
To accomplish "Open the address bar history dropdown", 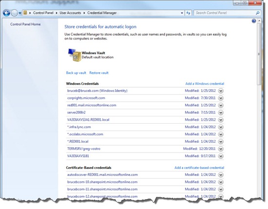I will 182,13.
